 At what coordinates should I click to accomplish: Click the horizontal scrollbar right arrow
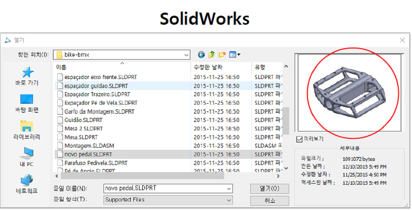[x=278, y=176]
